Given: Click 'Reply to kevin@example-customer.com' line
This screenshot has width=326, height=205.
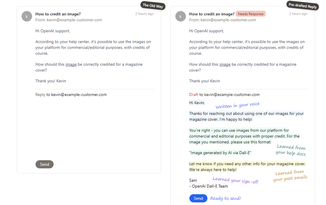Looking at the screenshot, I should pos(71,95).
